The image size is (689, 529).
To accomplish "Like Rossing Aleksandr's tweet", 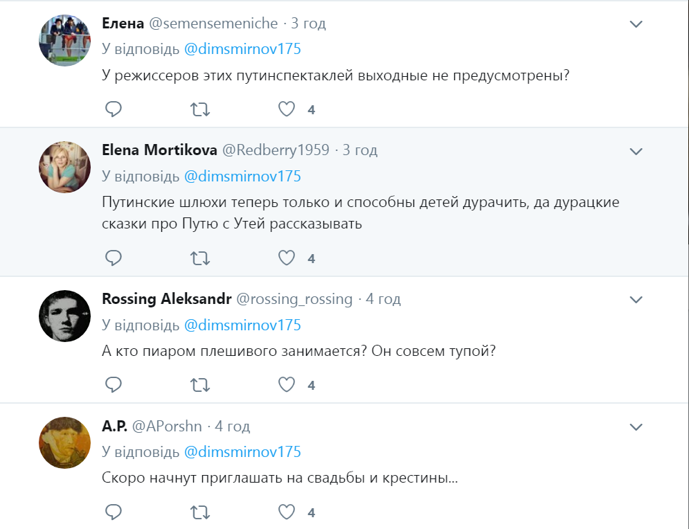I will [x=285, y=385].
